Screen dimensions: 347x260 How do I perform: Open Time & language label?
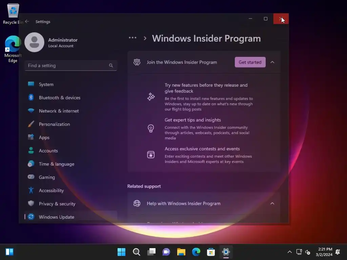tap(57, 164)
